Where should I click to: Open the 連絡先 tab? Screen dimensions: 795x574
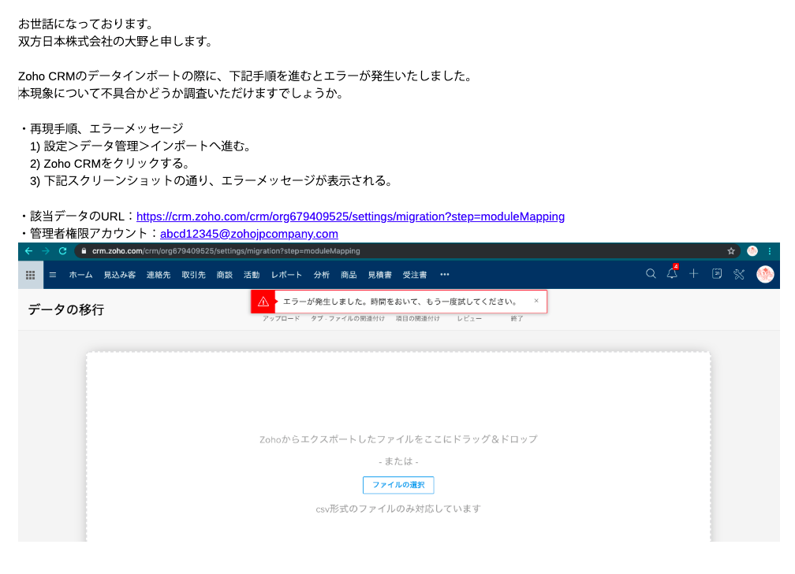coord(159,275)
